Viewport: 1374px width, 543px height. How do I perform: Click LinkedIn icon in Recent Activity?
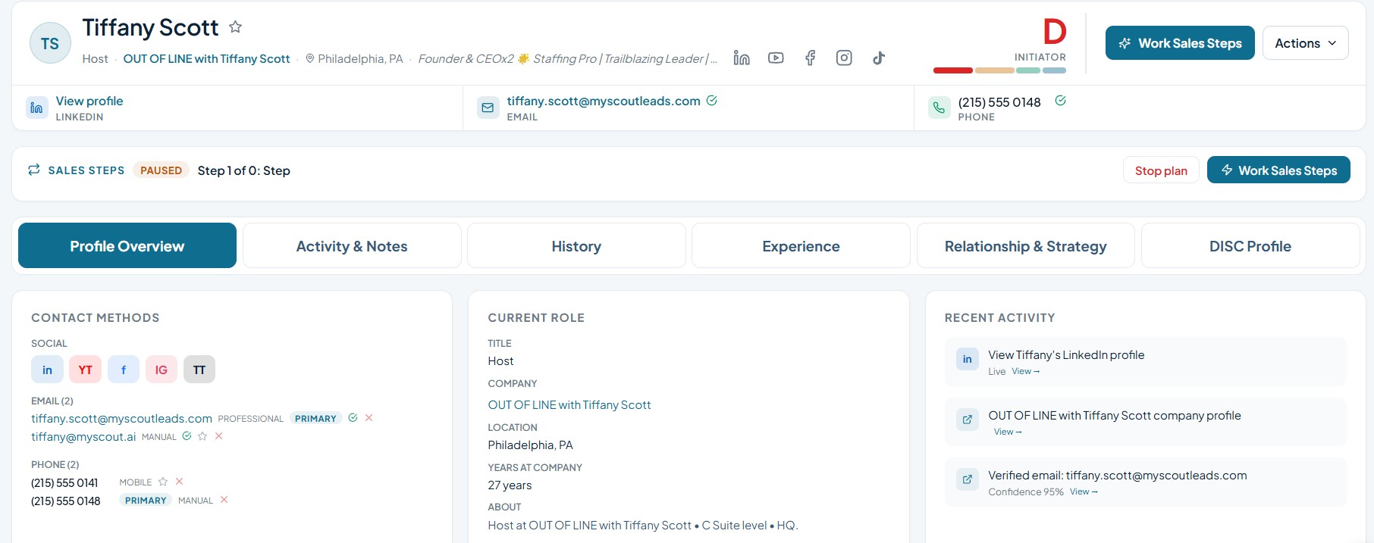click(x=968, y=359)
